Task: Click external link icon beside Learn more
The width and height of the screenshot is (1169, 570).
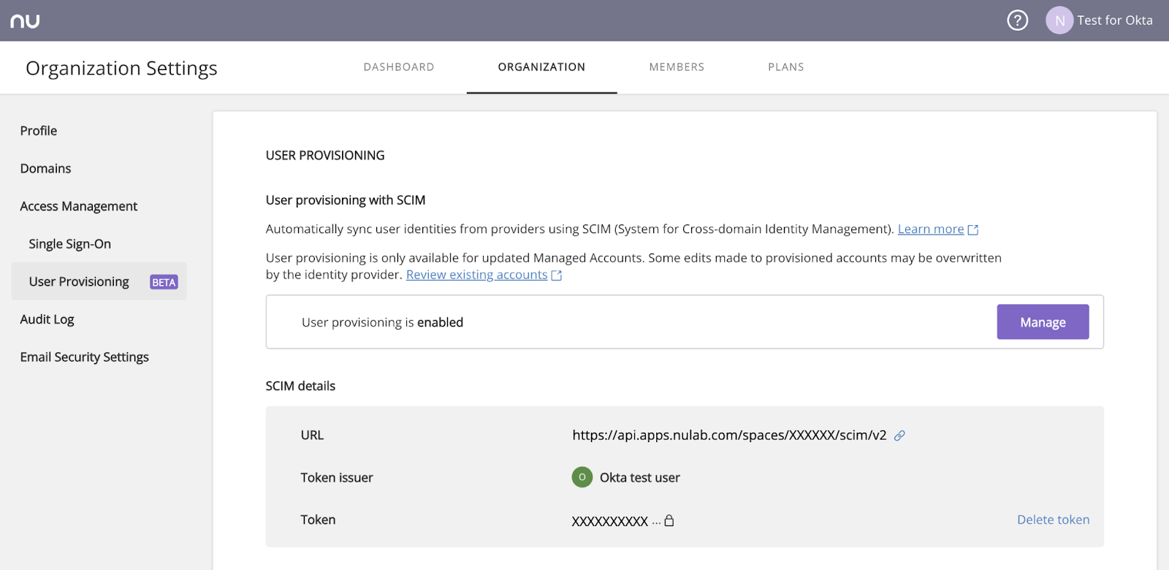Action: [x=973, y=230]
